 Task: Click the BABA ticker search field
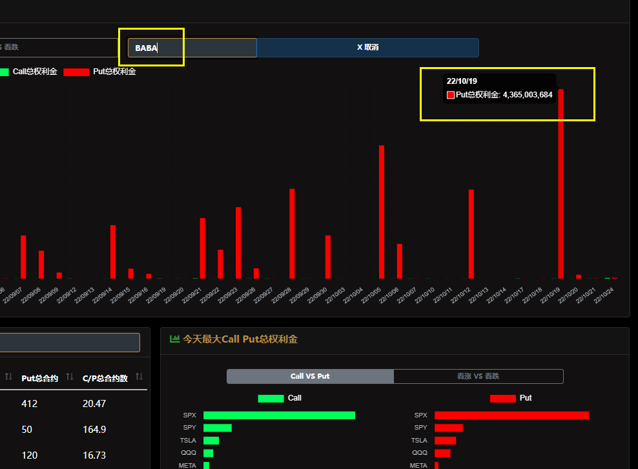[192, 48]
